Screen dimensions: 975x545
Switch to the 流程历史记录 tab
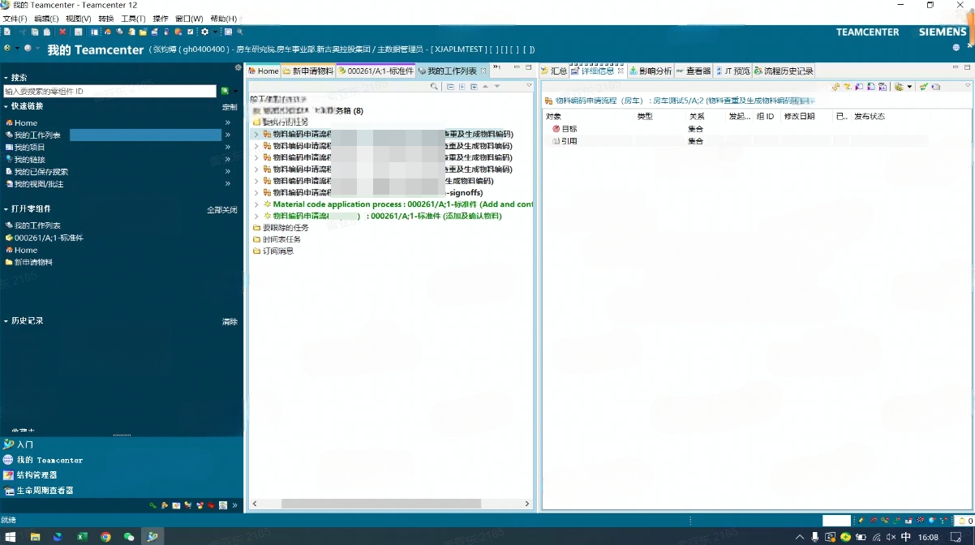pos(784,71)
